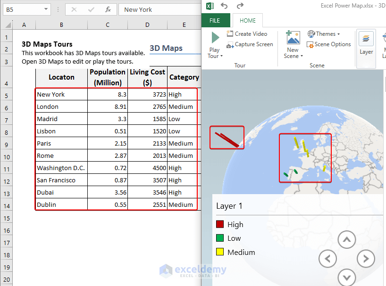Image resolution: width=386 pixels, height=286 pixels.
Task: Click the insert function fx icon
Action: 108,9
